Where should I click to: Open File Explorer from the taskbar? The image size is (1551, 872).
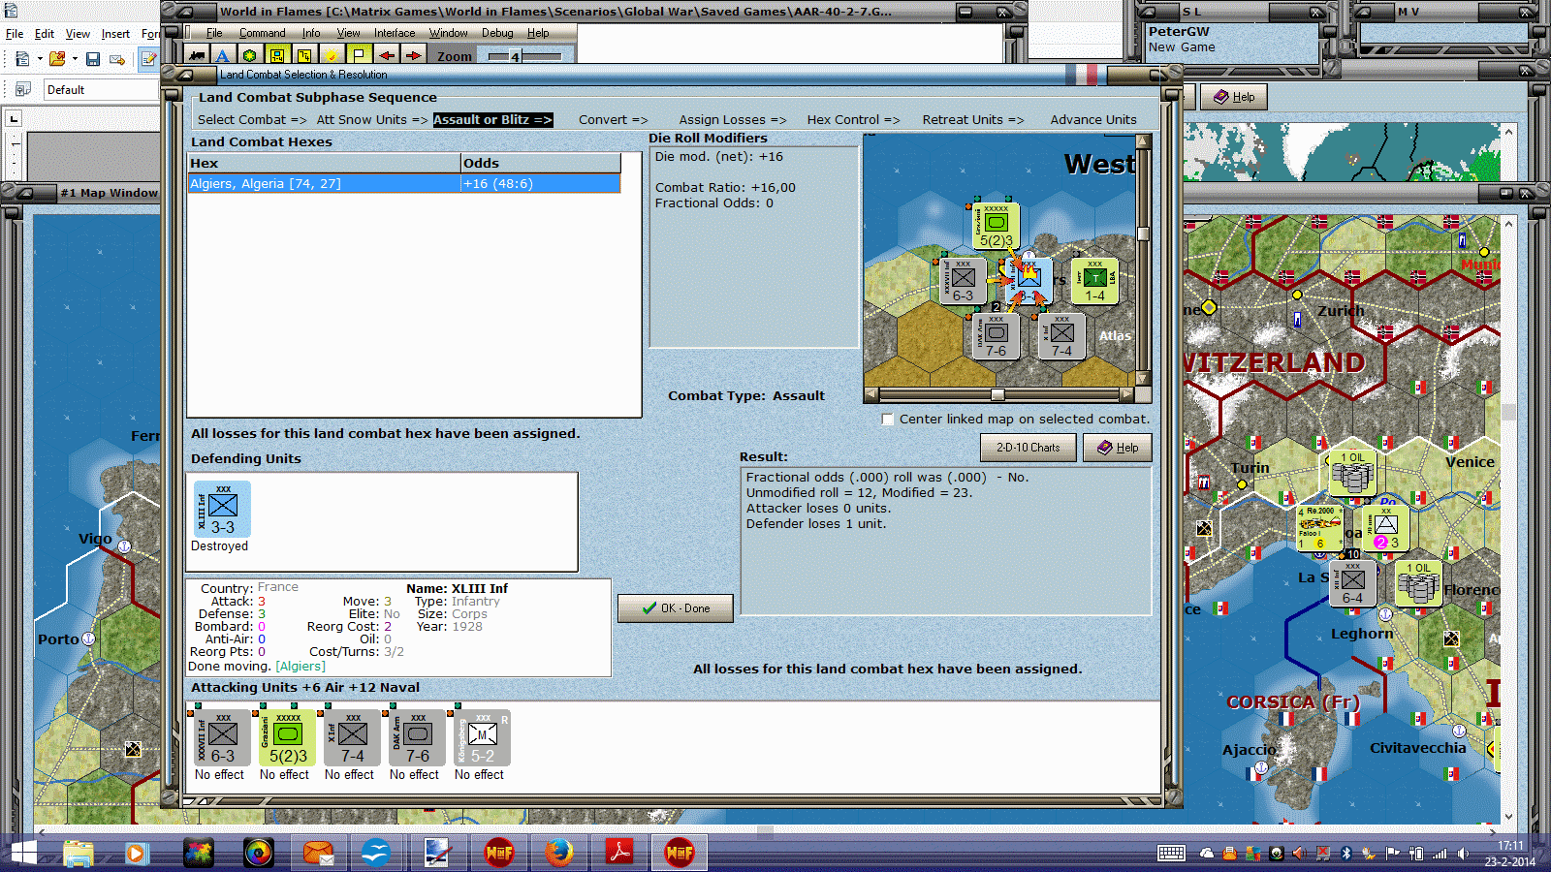(79, 853)
